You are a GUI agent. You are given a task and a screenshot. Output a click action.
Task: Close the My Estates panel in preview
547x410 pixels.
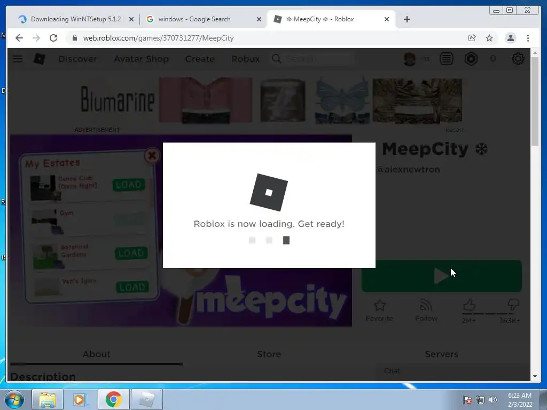click(152, 155)
